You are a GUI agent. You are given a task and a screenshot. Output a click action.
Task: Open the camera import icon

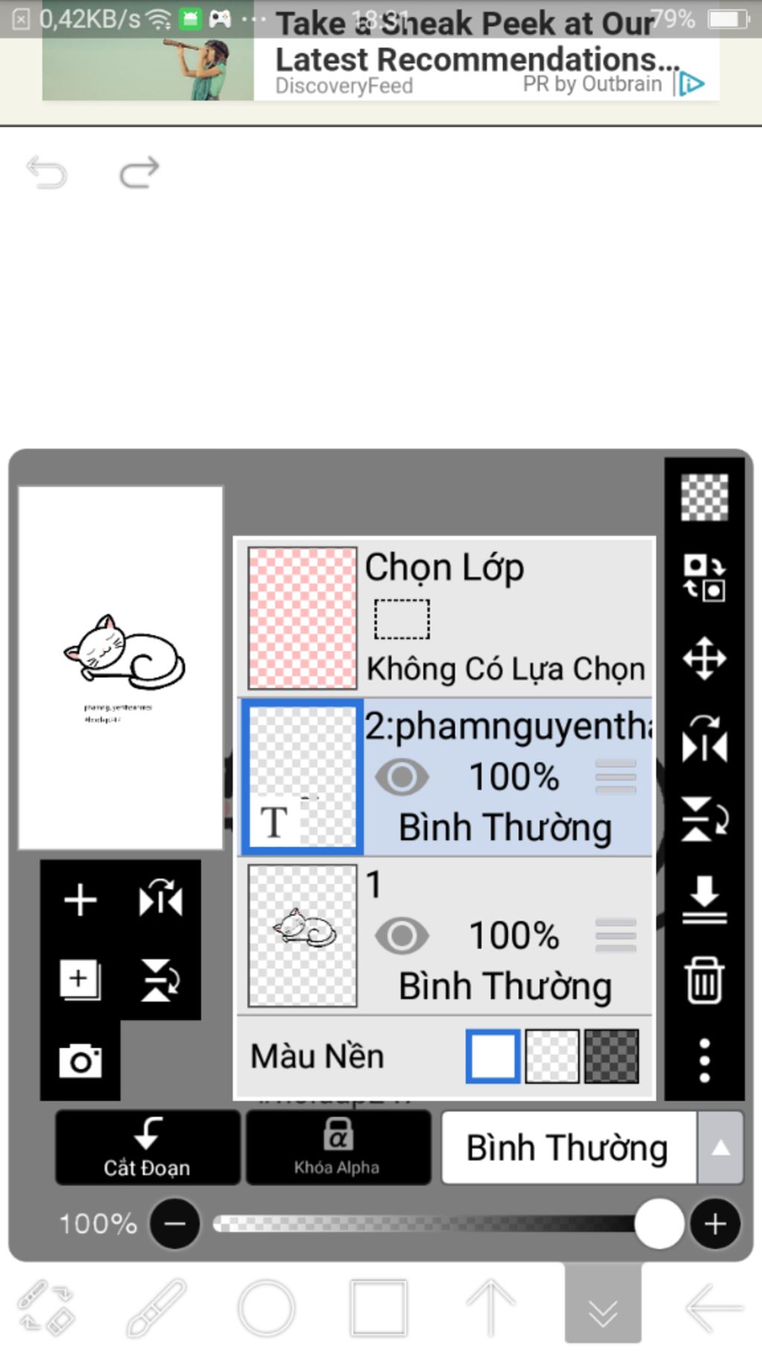tap(80, 1060)
